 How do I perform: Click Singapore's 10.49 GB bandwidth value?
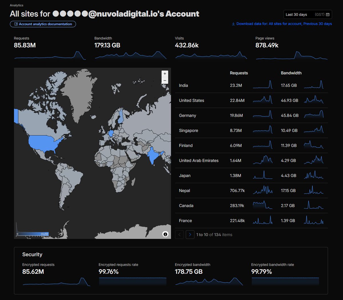click(x=289, y=131)
